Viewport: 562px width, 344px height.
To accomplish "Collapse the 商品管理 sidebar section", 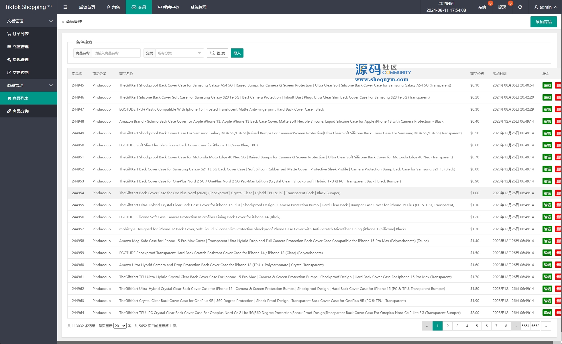I will 29,85.
